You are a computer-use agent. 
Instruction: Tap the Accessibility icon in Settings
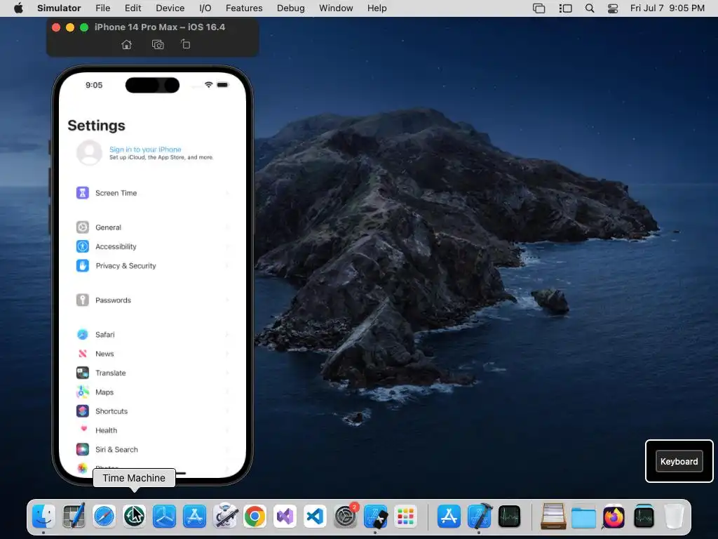click(83, 246)
